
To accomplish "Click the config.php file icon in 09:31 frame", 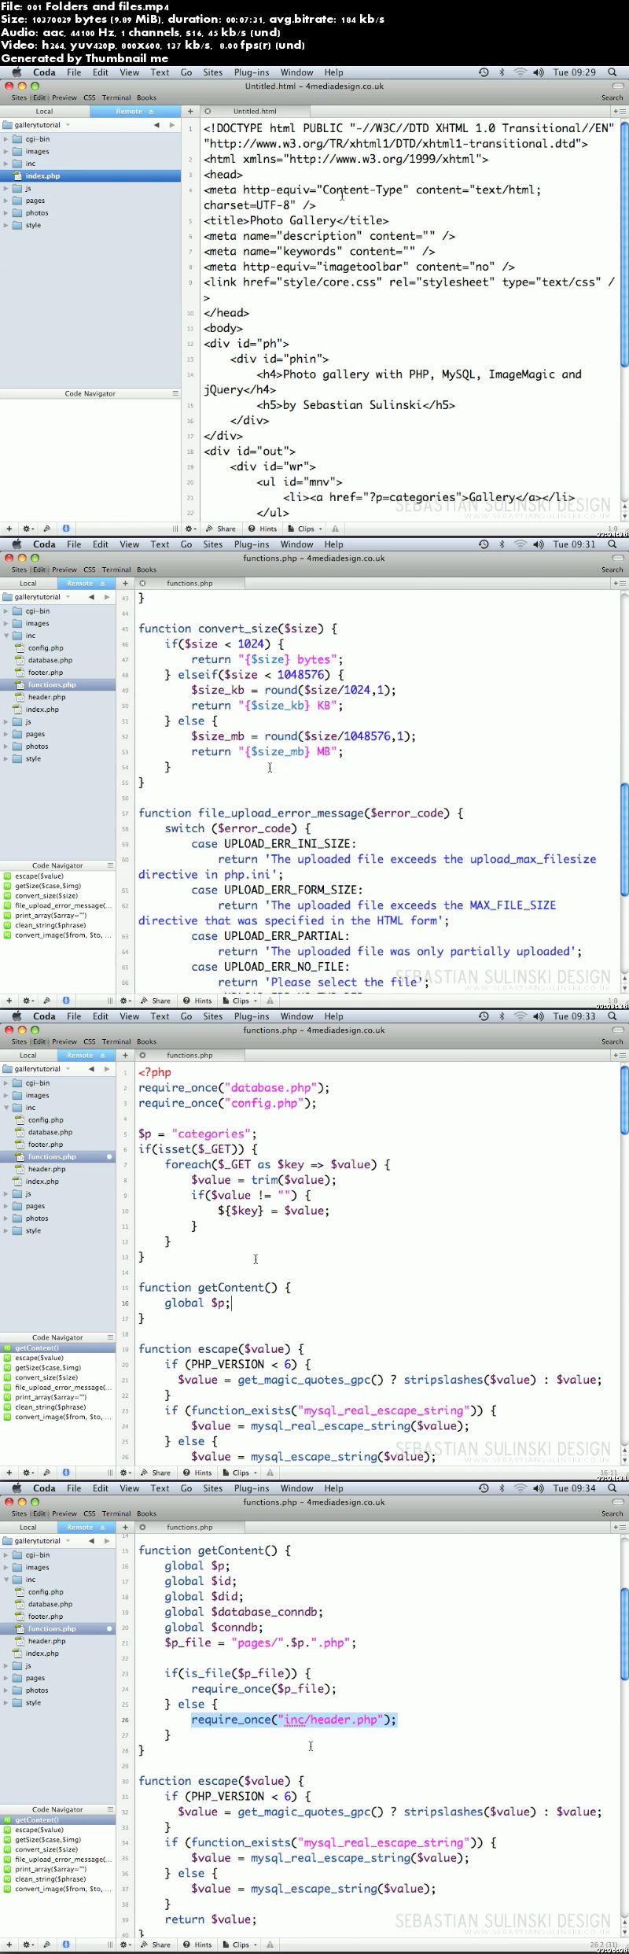I will click(20, 648).
